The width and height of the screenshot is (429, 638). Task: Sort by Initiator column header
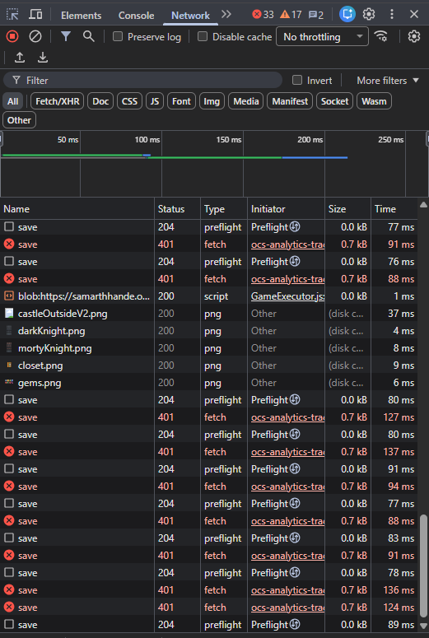tap(286, 209)
